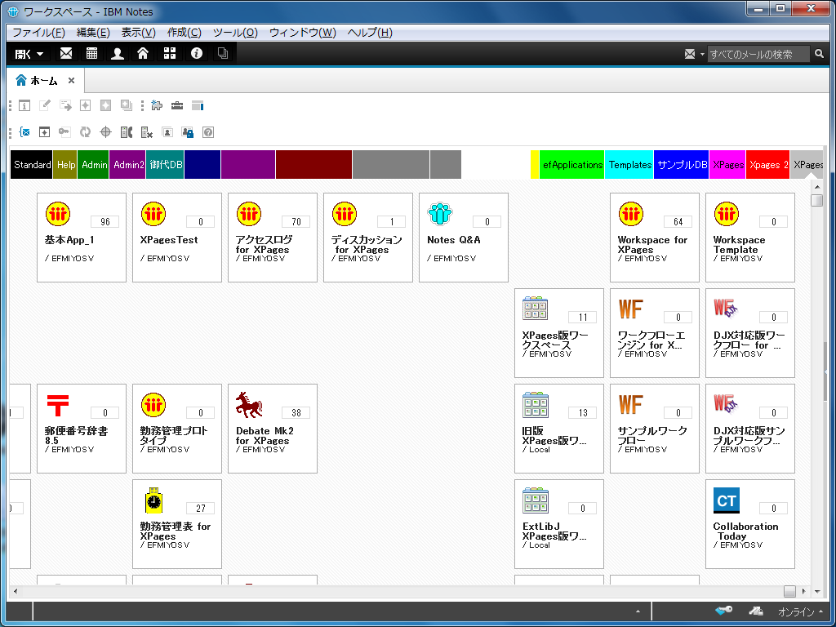Screen dimensions: 836x627
Task: Open the mail search scope dropdown arrow
Action: pos(702,55)
